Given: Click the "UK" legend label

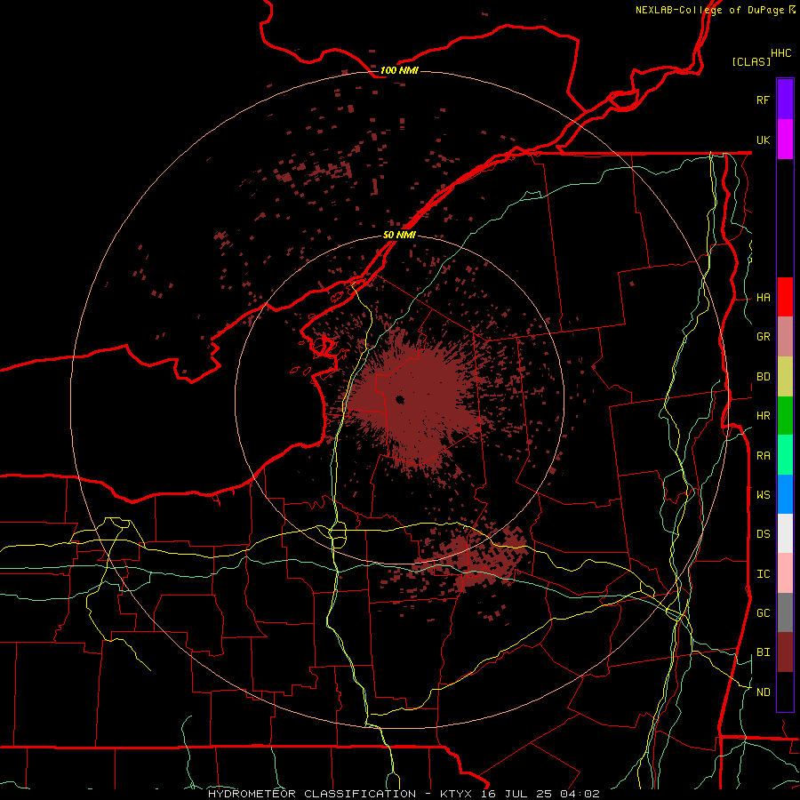Looking at the screenshot, I should point(763,140).
